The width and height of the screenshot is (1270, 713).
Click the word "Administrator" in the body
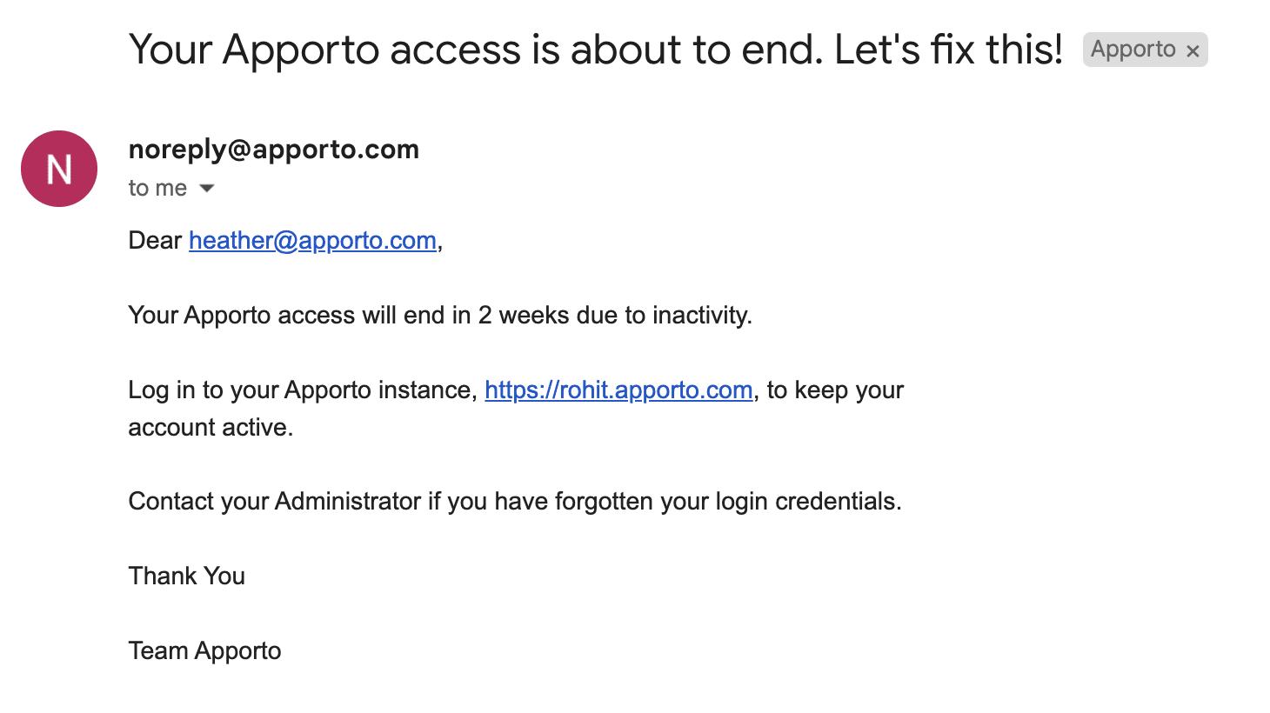(x=348, y=502)
